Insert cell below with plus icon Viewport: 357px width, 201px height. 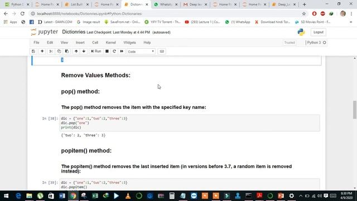[42, 51]
